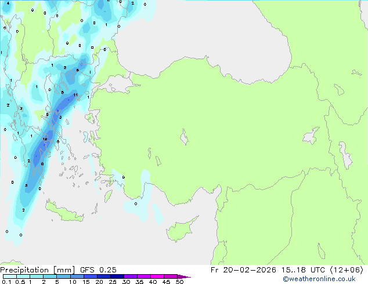
Task: Click the '11' precipitation value on the map
Action: click(x=75, y=95)
